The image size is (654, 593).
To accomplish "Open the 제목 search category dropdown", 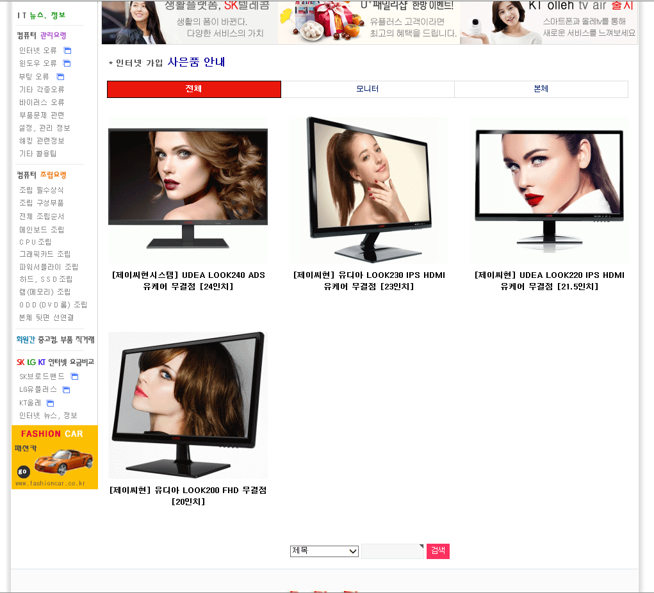I will (x=324, y=551).
